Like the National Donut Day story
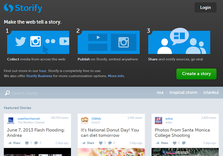Image resolution: width=223 pixels, height=156 pixels. 101,143
